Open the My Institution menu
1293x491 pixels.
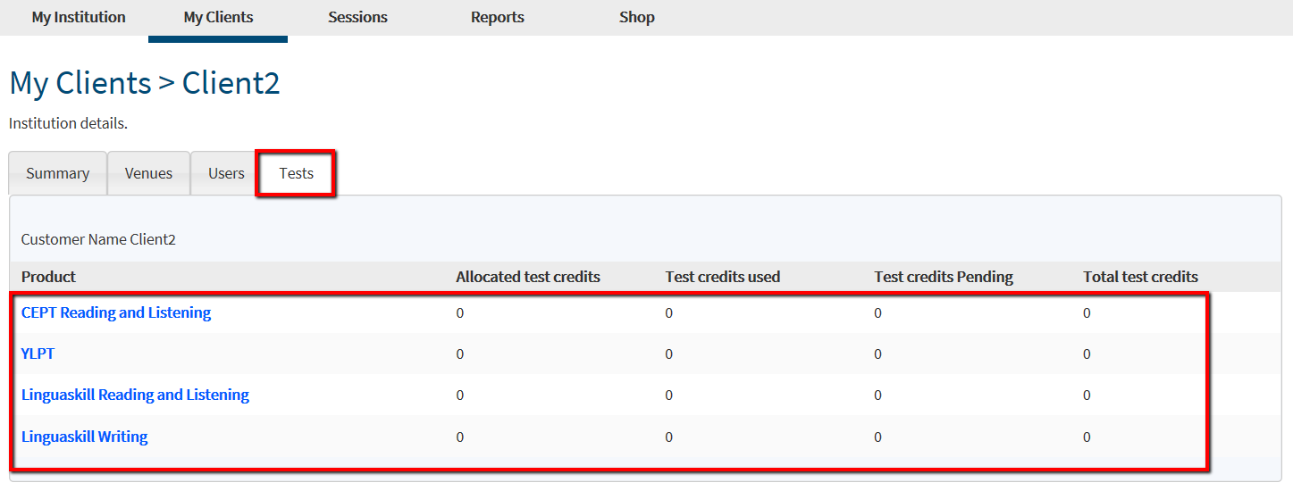click(x=79, y=17)
